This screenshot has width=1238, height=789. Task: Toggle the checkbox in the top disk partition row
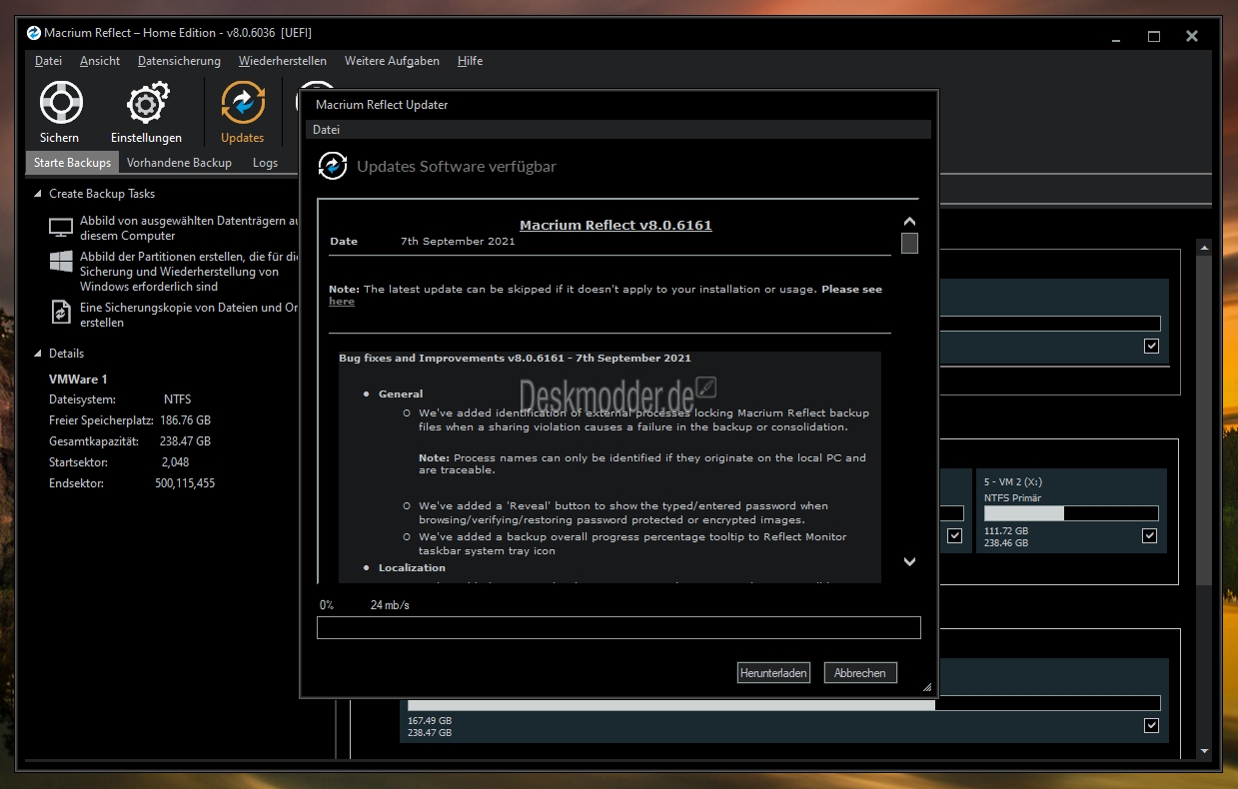point(1152,346)
